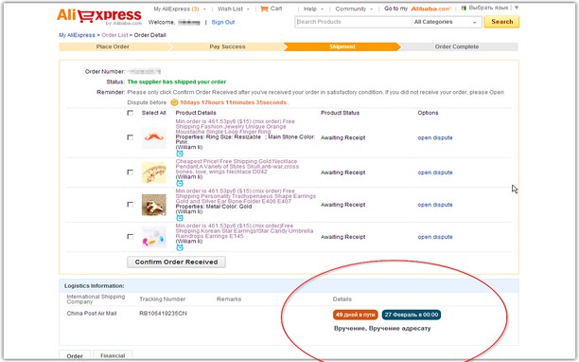The height and width of the screenshot is (362, 579).
Task: Click Confirm Order Received button
Action: point(176,262)
